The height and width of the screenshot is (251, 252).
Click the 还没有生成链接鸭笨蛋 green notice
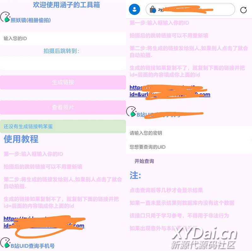point(63,126)
